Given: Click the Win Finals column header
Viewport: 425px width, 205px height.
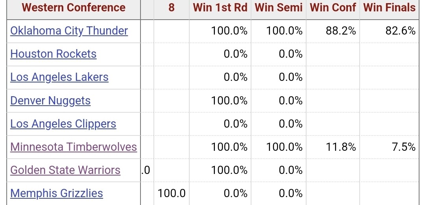Looking at the screenshot, I should click(x=389, y=7).
